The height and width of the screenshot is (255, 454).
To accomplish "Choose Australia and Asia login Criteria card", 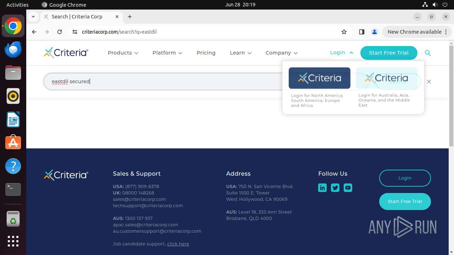I will click(x=387, y=78).
